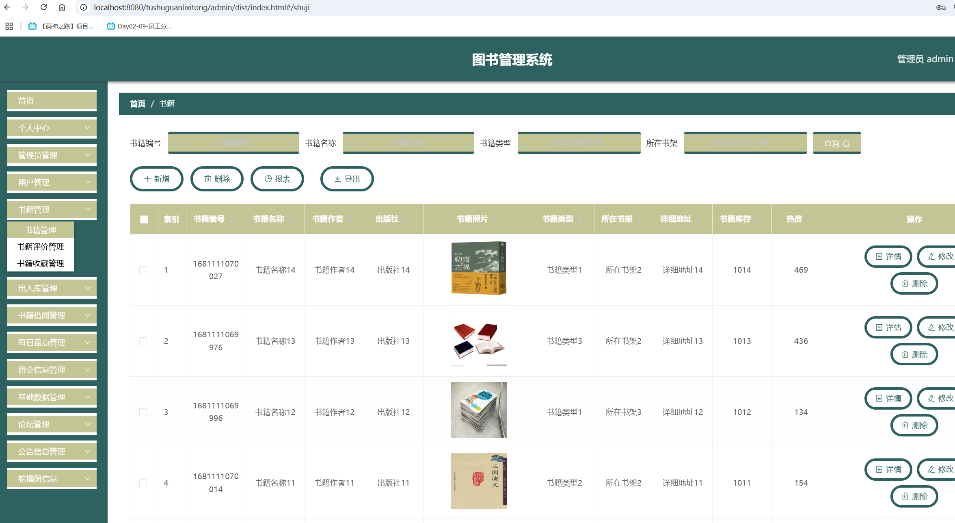Expand the 每日盘点管理 sidebar menu
This screenshot has height=523, width=955.
pyautogui.click(x=52, y=342)
